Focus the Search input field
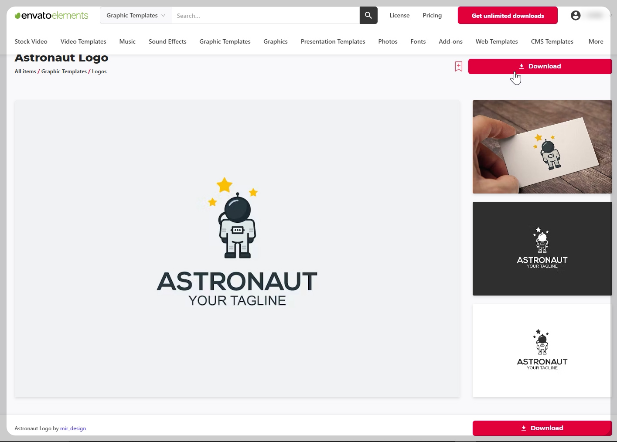 coord(266,15)
